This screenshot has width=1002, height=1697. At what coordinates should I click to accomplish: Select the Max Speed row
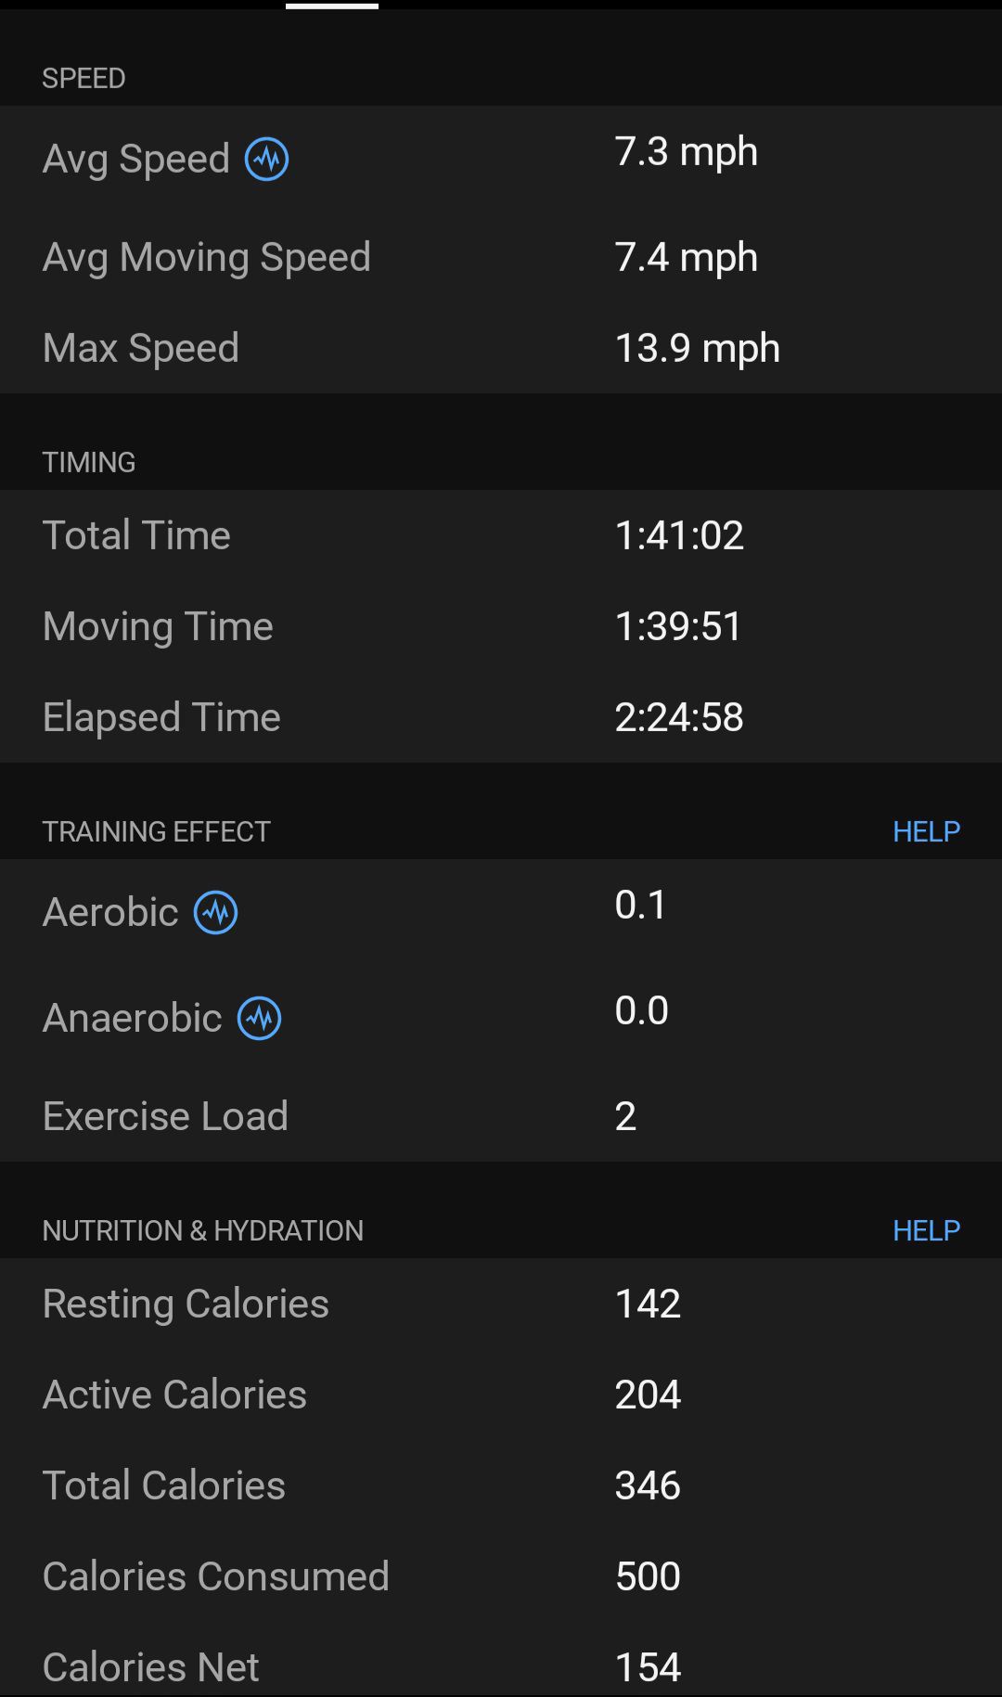(x=501, y=348)
